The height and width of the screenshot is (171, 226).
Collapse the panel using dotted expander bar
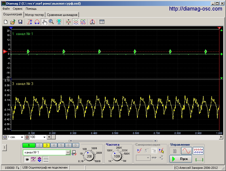(113, 141)
